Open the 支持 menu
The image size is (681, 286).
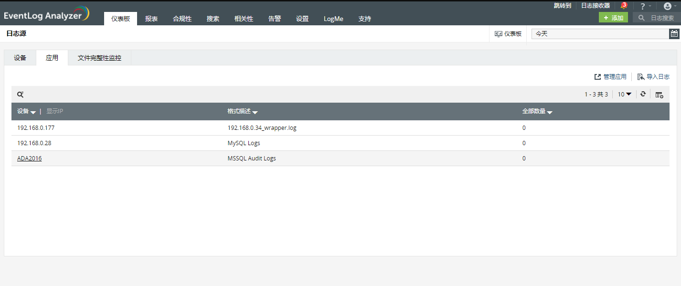point(364,19)
